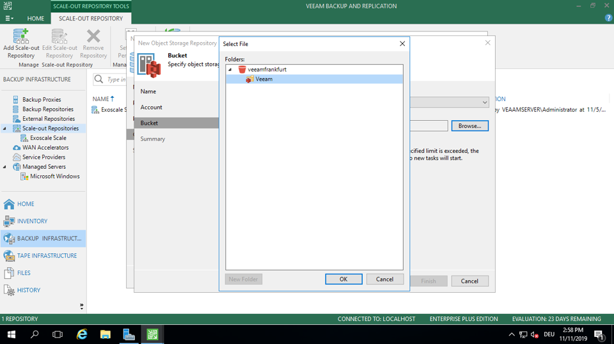614x344 pixels.
Task: Collapse Scale-out Repositories tree node
Action: coord(6,129)
